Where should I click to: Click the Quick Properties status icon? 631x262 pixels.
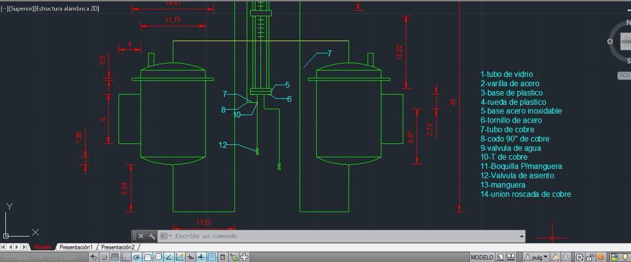tap(222, 257)
